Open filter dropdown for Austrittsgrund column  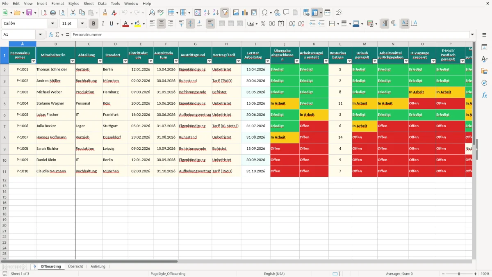pos(209,61)
